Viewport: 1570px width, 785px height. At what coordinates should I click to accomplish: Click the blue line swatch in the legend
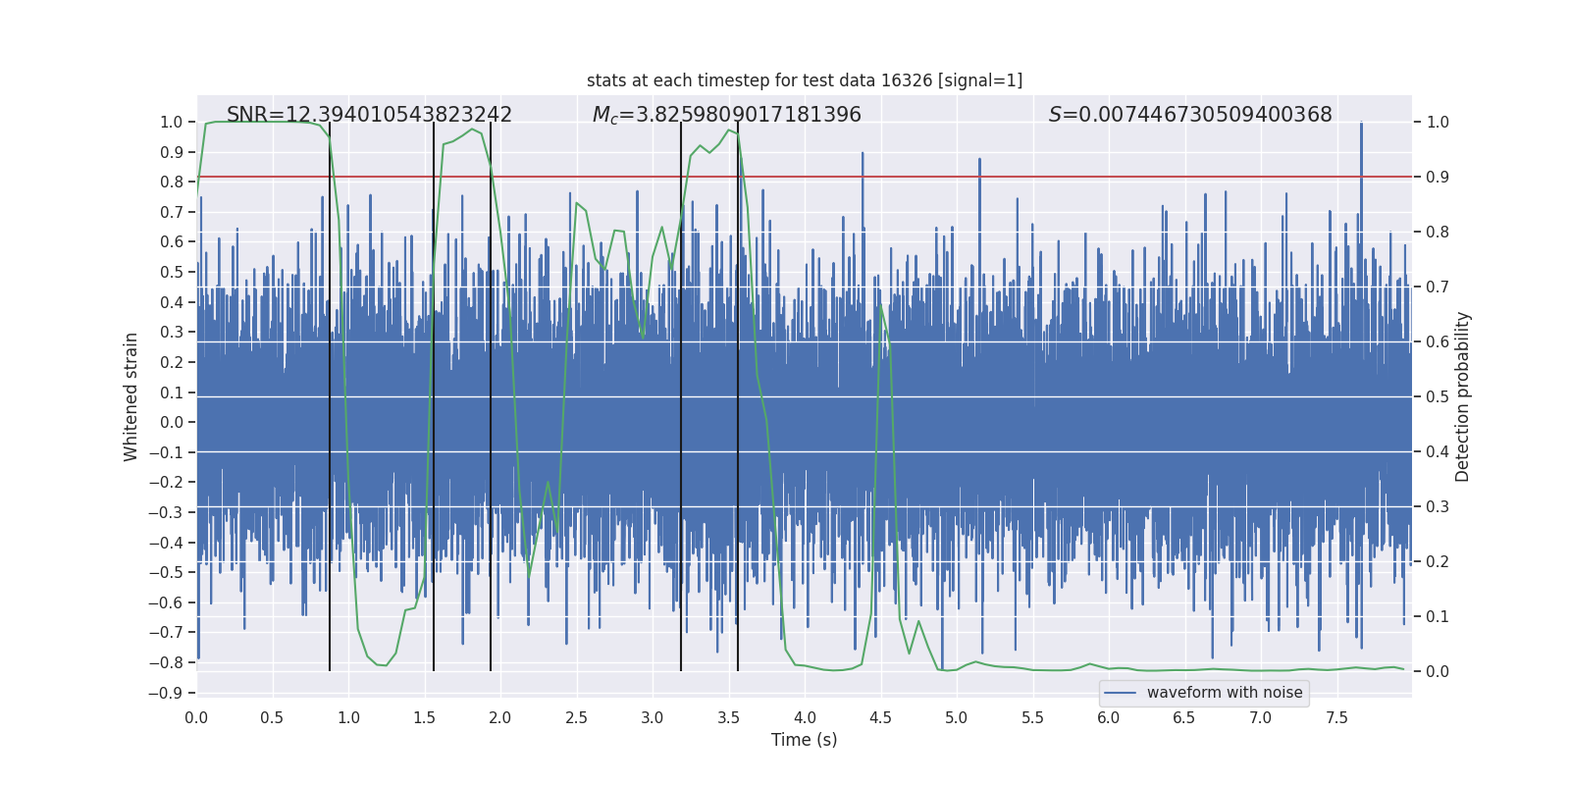point(1121,693)
